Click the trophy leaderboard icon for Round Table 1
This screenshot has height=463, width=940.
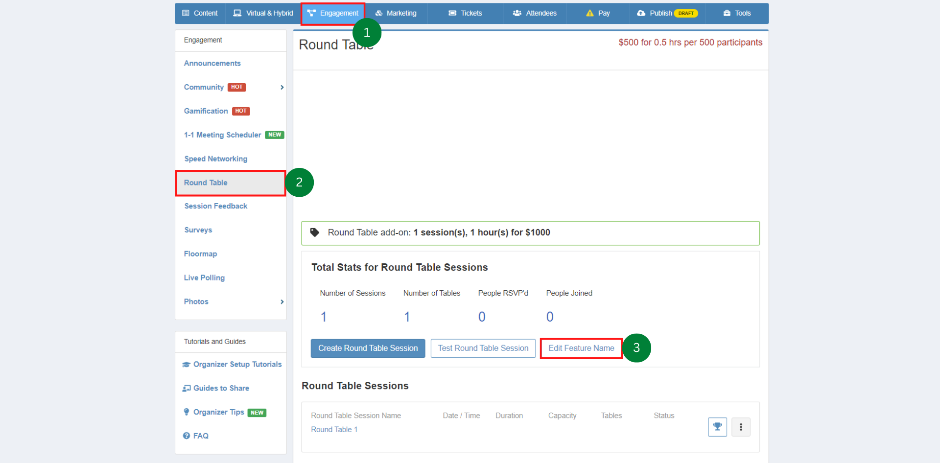pyautogui.click(x=717, y=427)
